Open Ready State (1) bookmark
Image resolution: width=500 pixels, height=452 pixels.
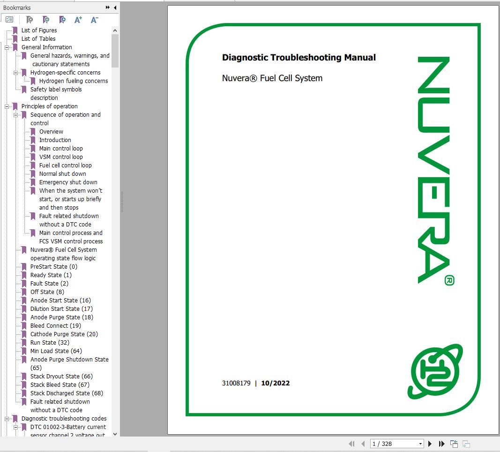51,275
